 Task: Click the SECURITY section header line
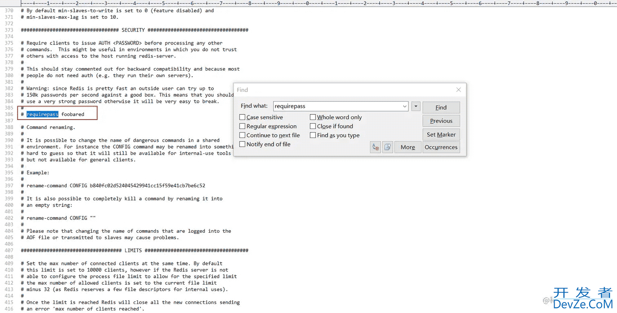134,30
